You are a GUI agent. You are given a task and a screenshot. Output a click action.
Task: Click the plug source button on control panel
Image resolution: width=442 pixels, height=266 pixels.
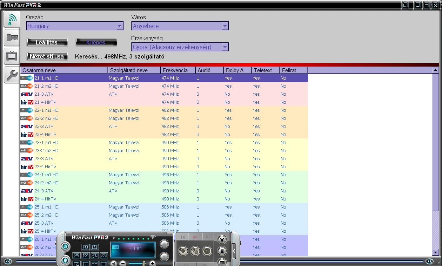(65, 260)
